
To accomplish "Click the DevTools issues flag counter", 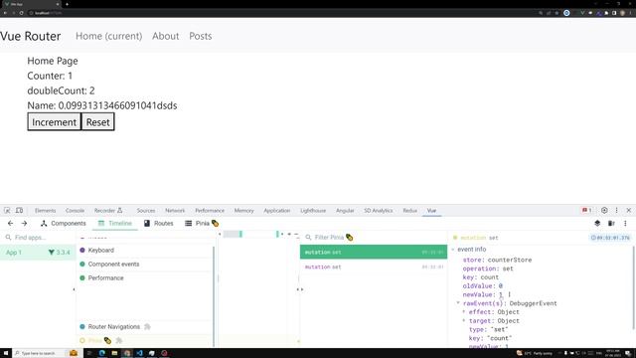I will pos(587,210).
